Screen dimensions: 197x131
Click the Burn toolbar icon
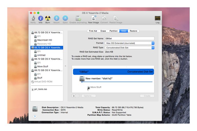pyautogui.click(x=48, y=18)
